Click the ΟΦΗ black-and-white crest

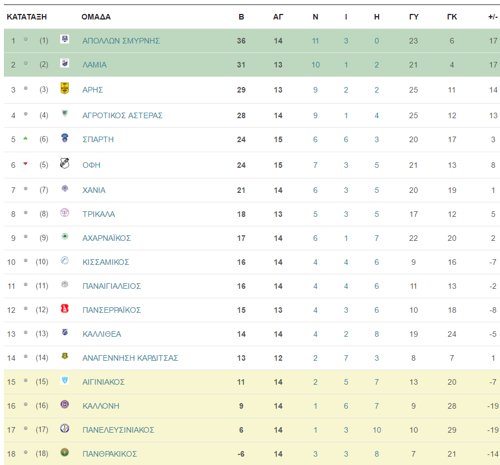pyautogui.click(x=65, y=163)
